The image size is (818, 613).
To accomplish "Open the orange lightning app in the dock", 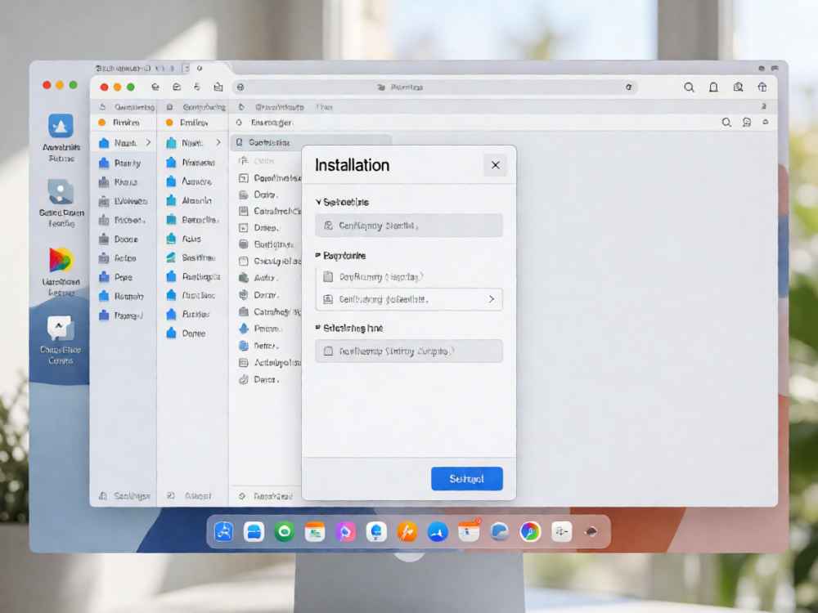I will tap(407, 532).
